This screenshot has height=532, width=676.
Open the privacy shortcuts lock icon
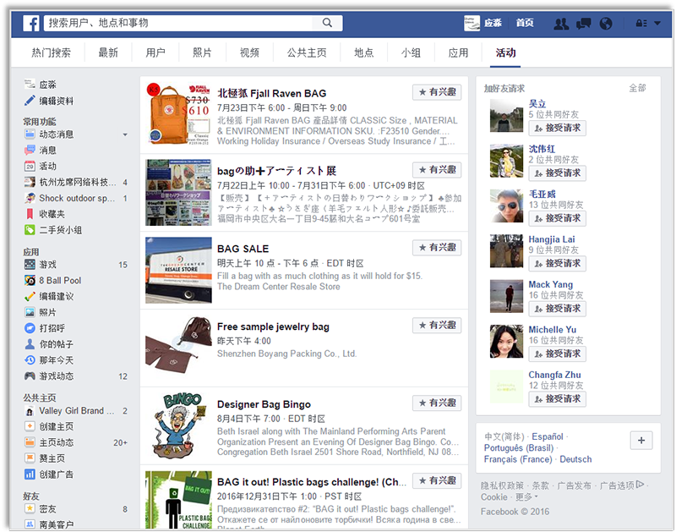pos(641,24)
